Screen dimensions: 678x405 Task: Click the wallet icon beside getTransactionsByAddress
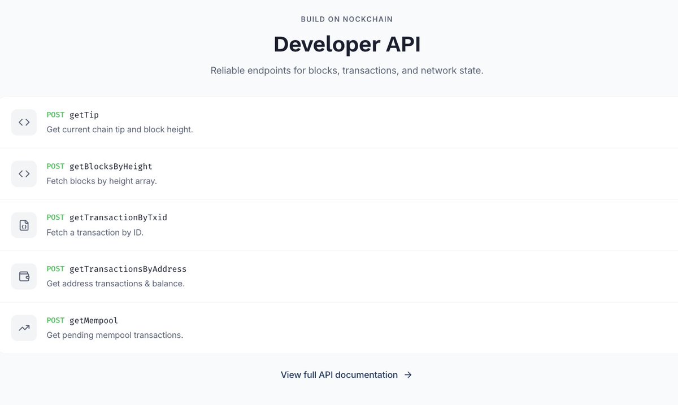24,276
